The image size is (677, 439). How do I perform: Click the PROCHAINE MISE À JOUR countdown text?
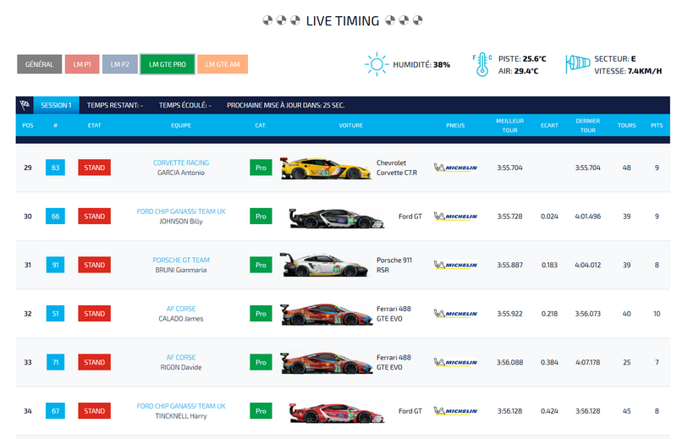click(x=286, y=106)
